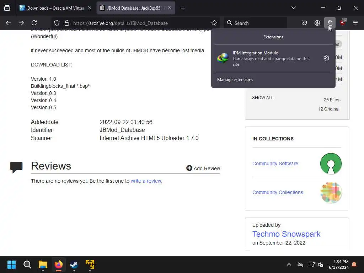The height and width of the screenshot is (273, 364).
Task: Open the Firefox account icon
Action: 317,23
